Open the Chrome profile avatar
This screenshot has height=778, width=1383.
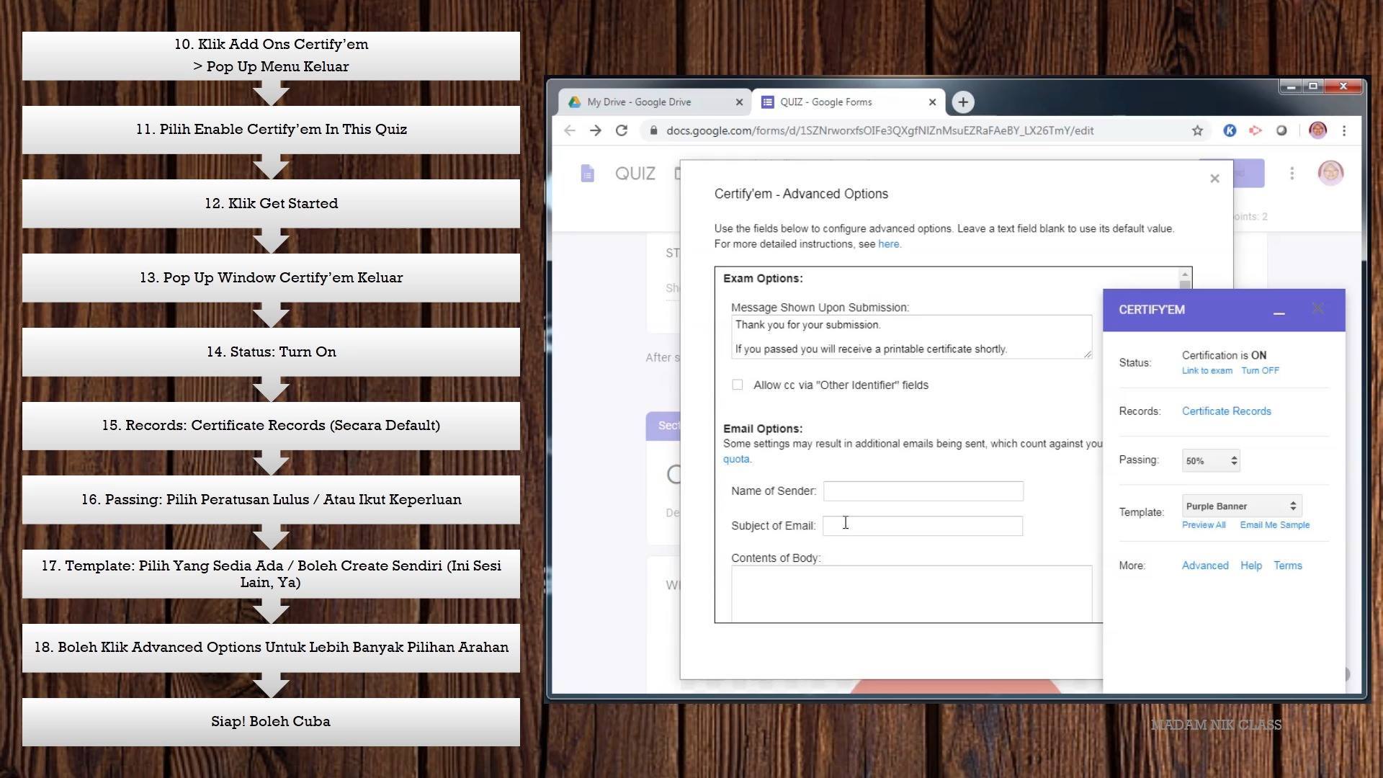coord(1317,130)
